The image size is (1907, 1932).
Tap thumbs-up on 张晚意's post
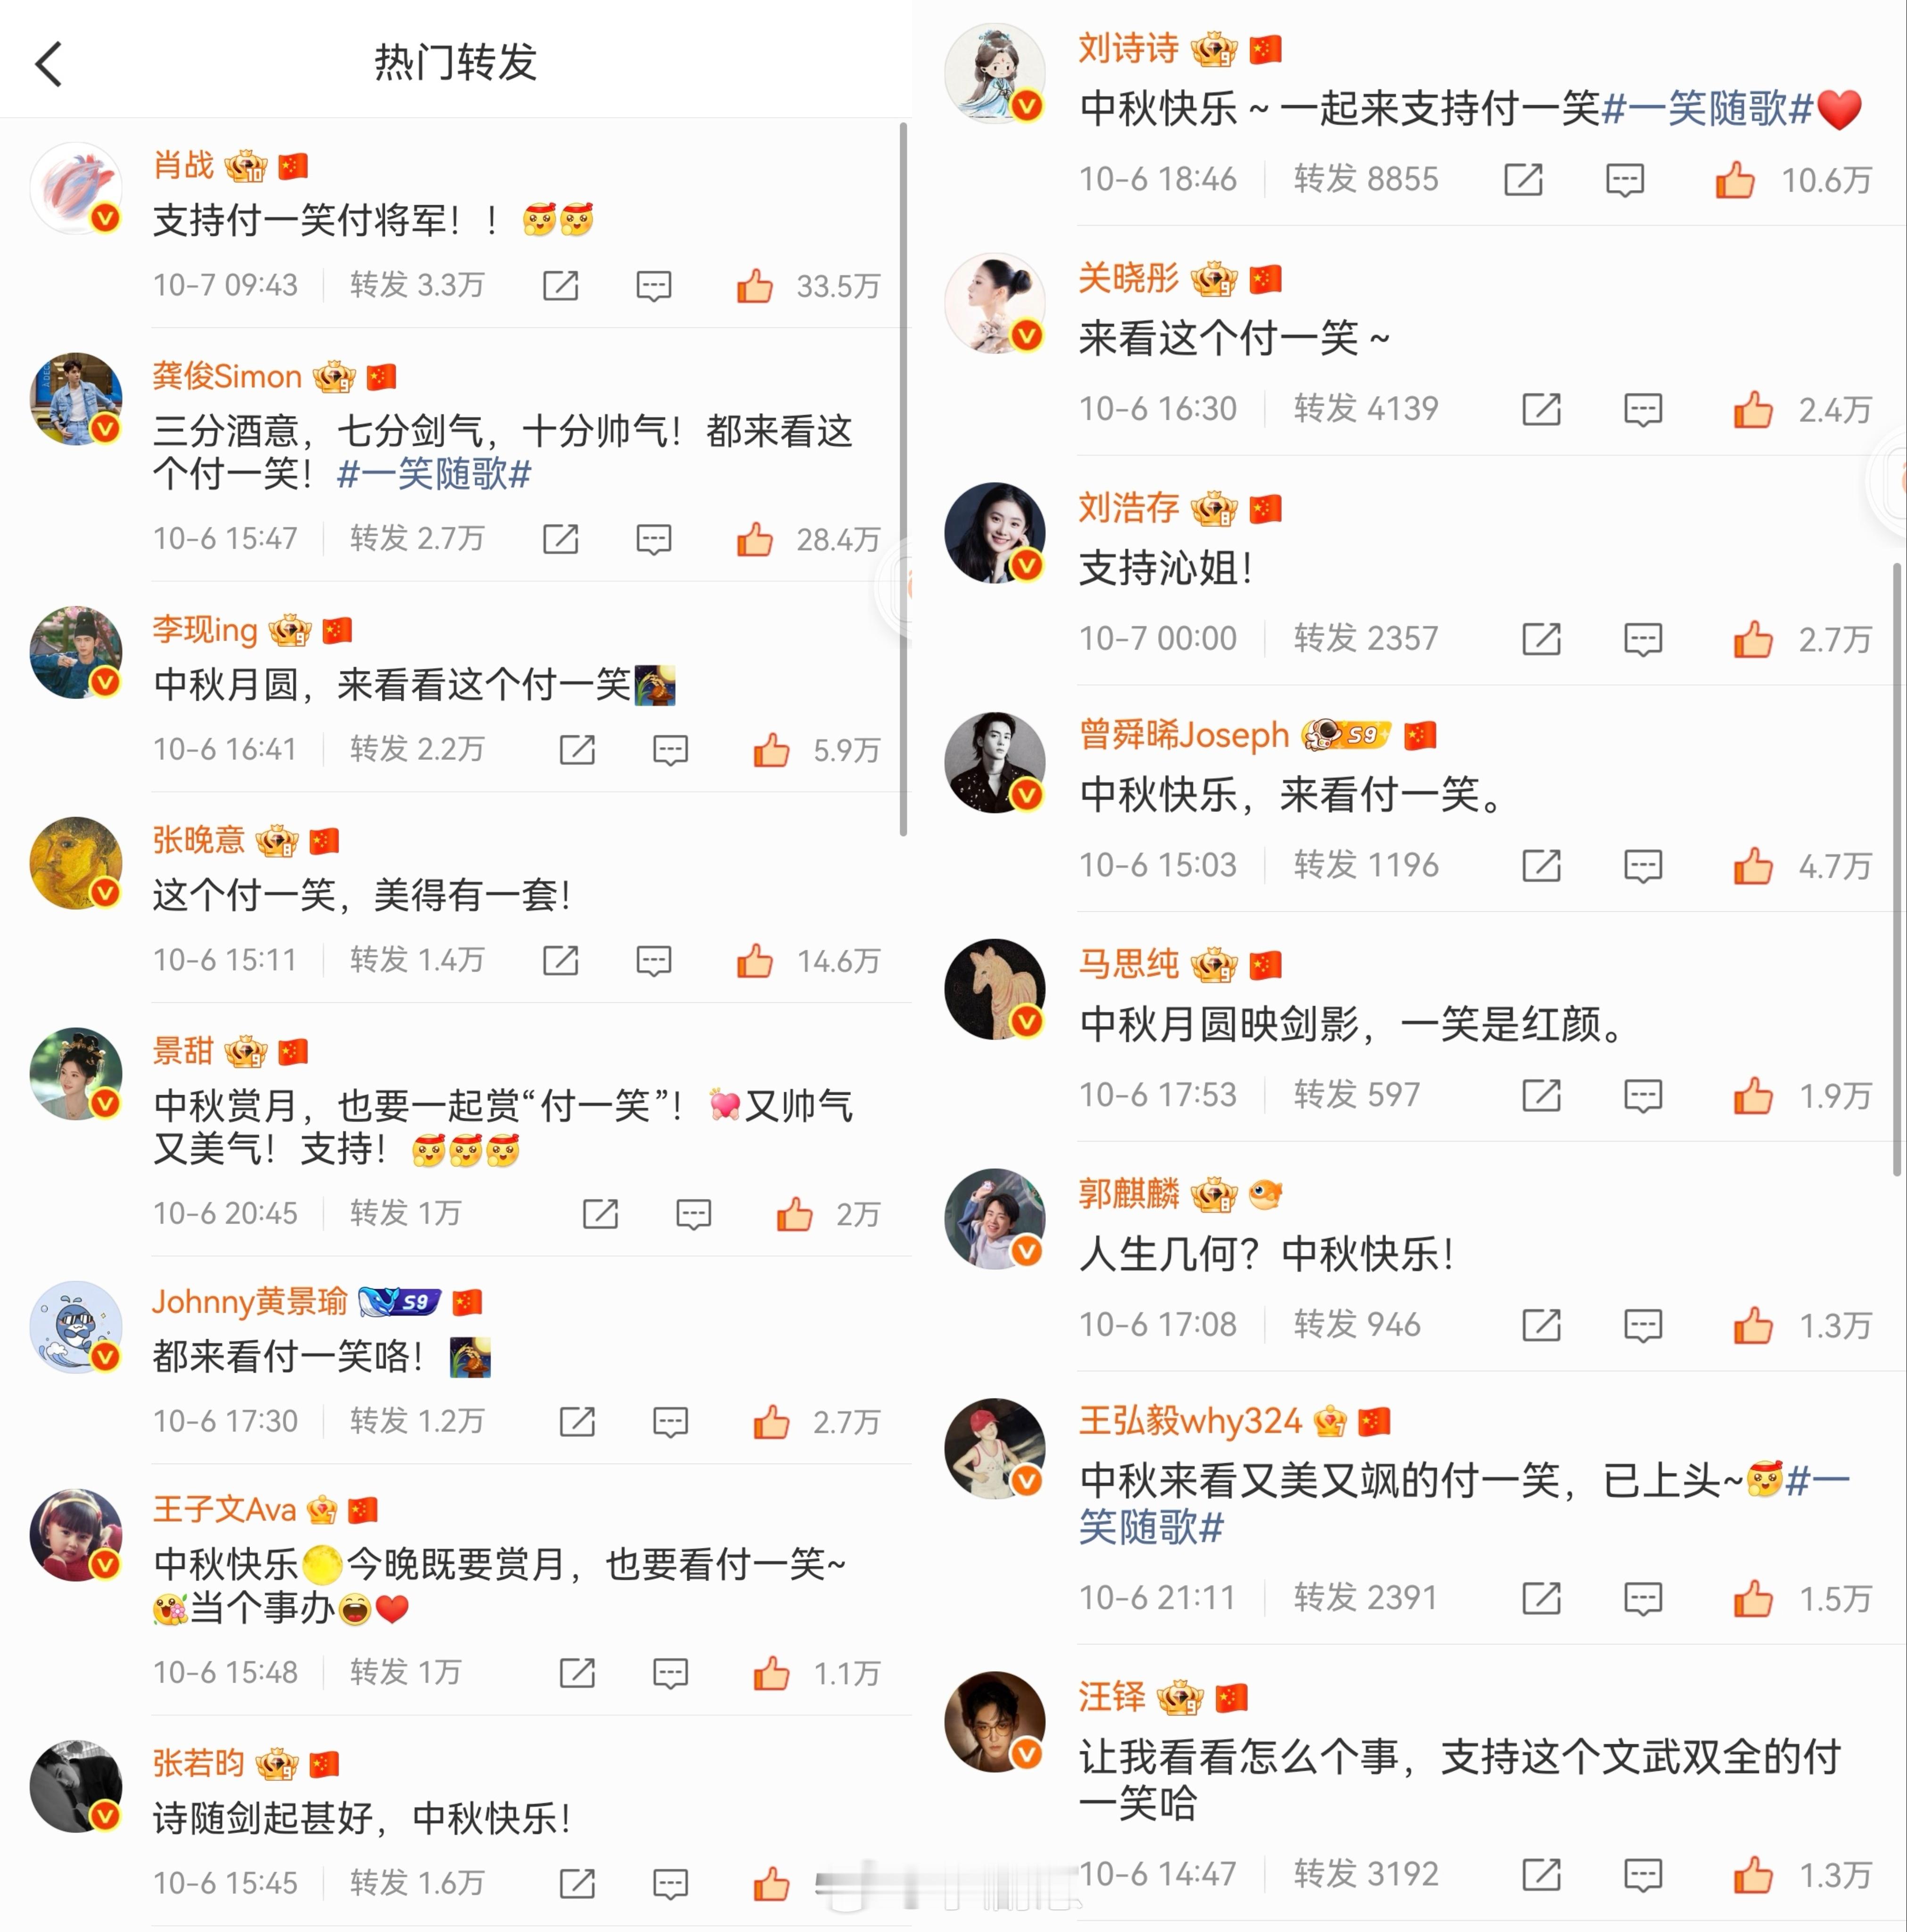[x=755, y=961]
